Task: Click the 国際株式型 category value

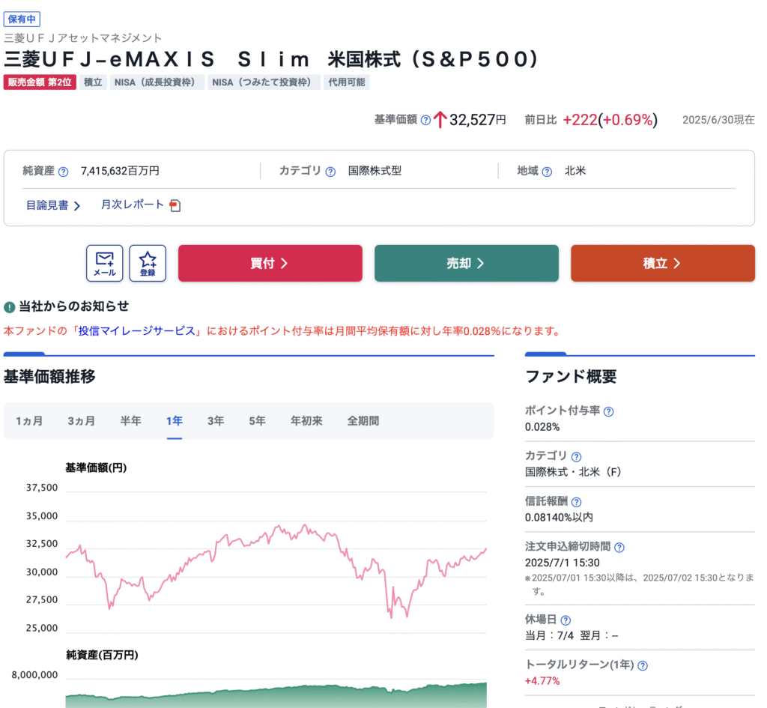Action: 375,171
